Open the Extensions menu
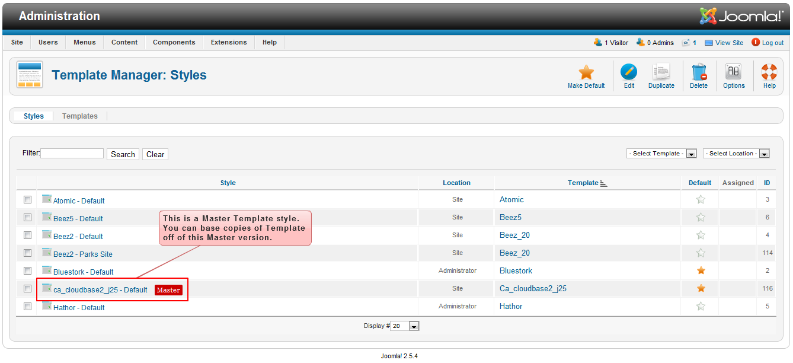The height and width of the screenshot is (363, 793). [229, 42]
